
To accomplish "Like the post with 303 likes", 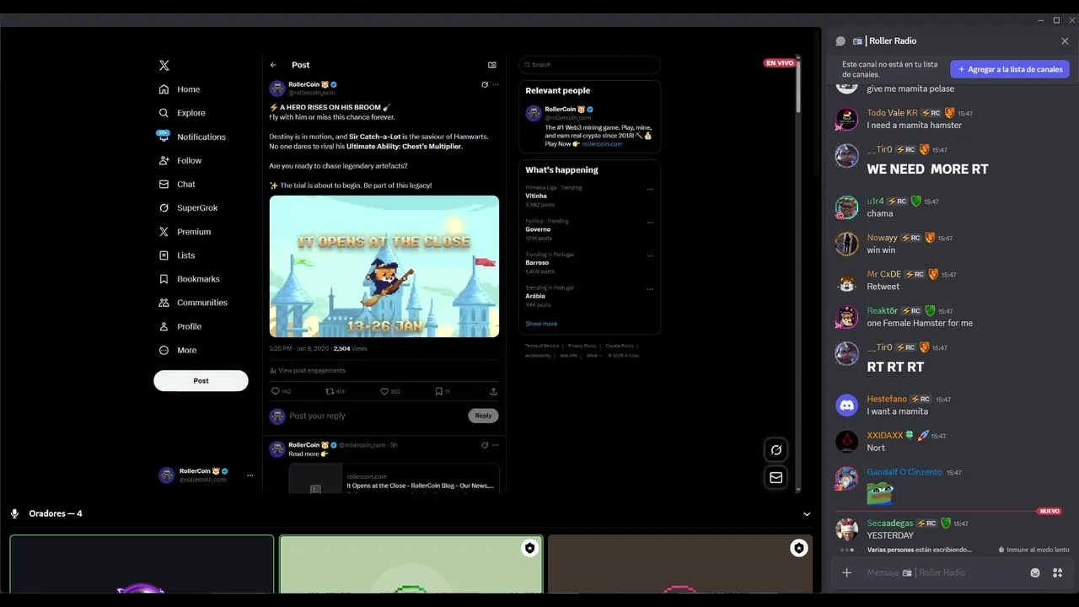I will click(384, 391).
